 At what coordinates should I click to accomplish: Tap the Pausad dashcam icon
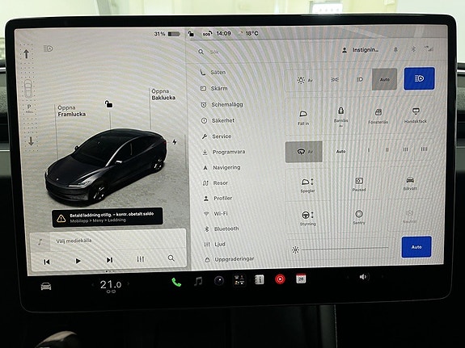[x=359, y=184]
